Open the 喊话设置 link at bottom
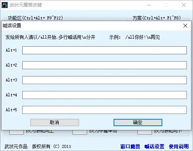 point(154,146)
